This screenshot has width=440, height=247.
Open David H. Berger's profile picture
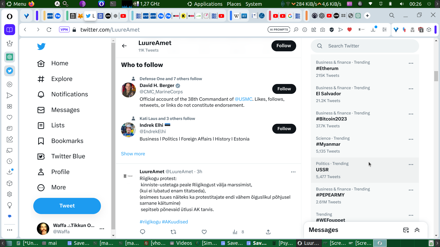point(128,90)
